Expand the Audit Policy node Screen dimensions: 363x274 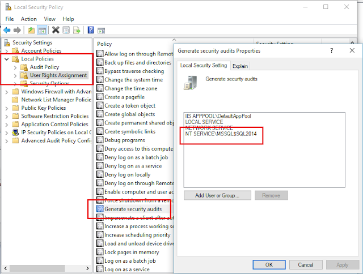click(x=15, y=67)
